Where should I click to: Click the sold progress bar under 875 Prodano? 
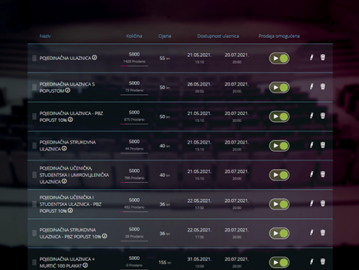click(x=134, y=124)
